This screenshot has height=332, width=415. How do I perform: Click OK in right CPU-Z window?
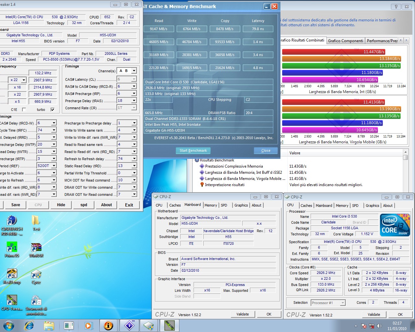[x=400, y=314]
